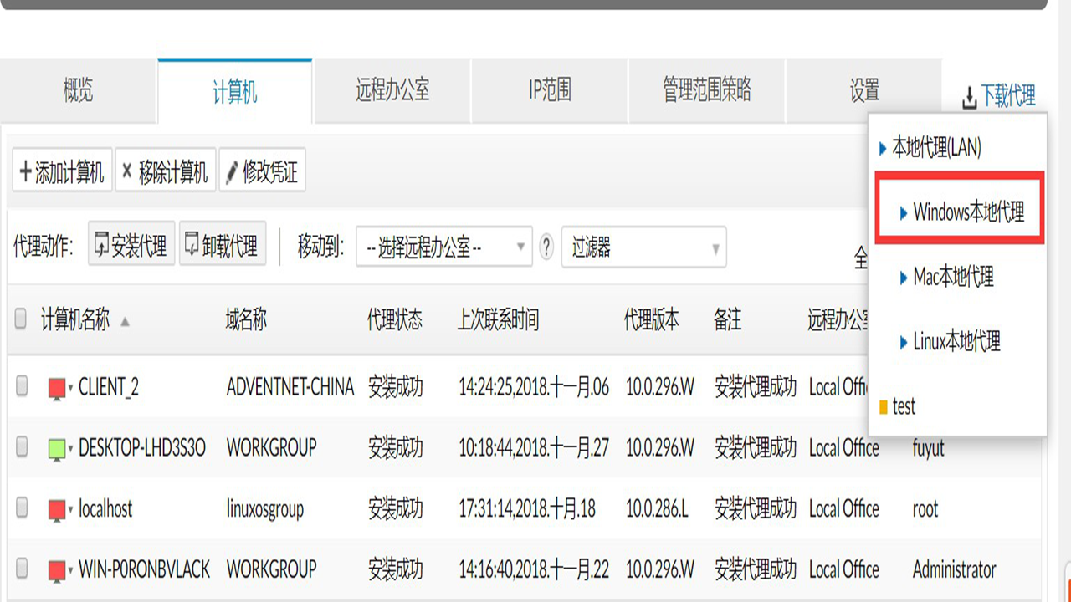
Task: Select the checkbox for WIN-PORONBVLACK
Action: tap(21, 569)
